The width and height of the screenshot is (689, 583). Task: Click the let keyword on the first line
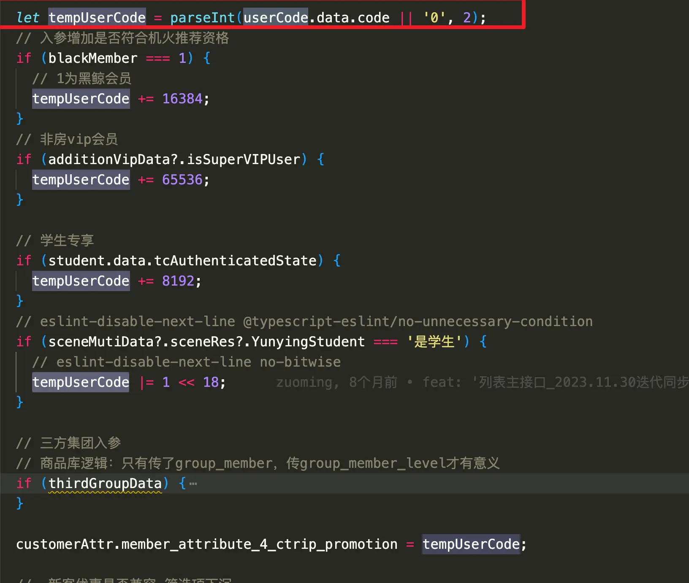[27, 17]
